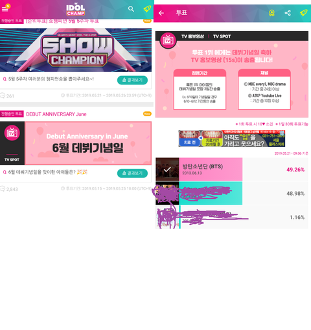Open comments bubble showing 261
Viewport: 311px width, 330px height.
coord(7,95)
